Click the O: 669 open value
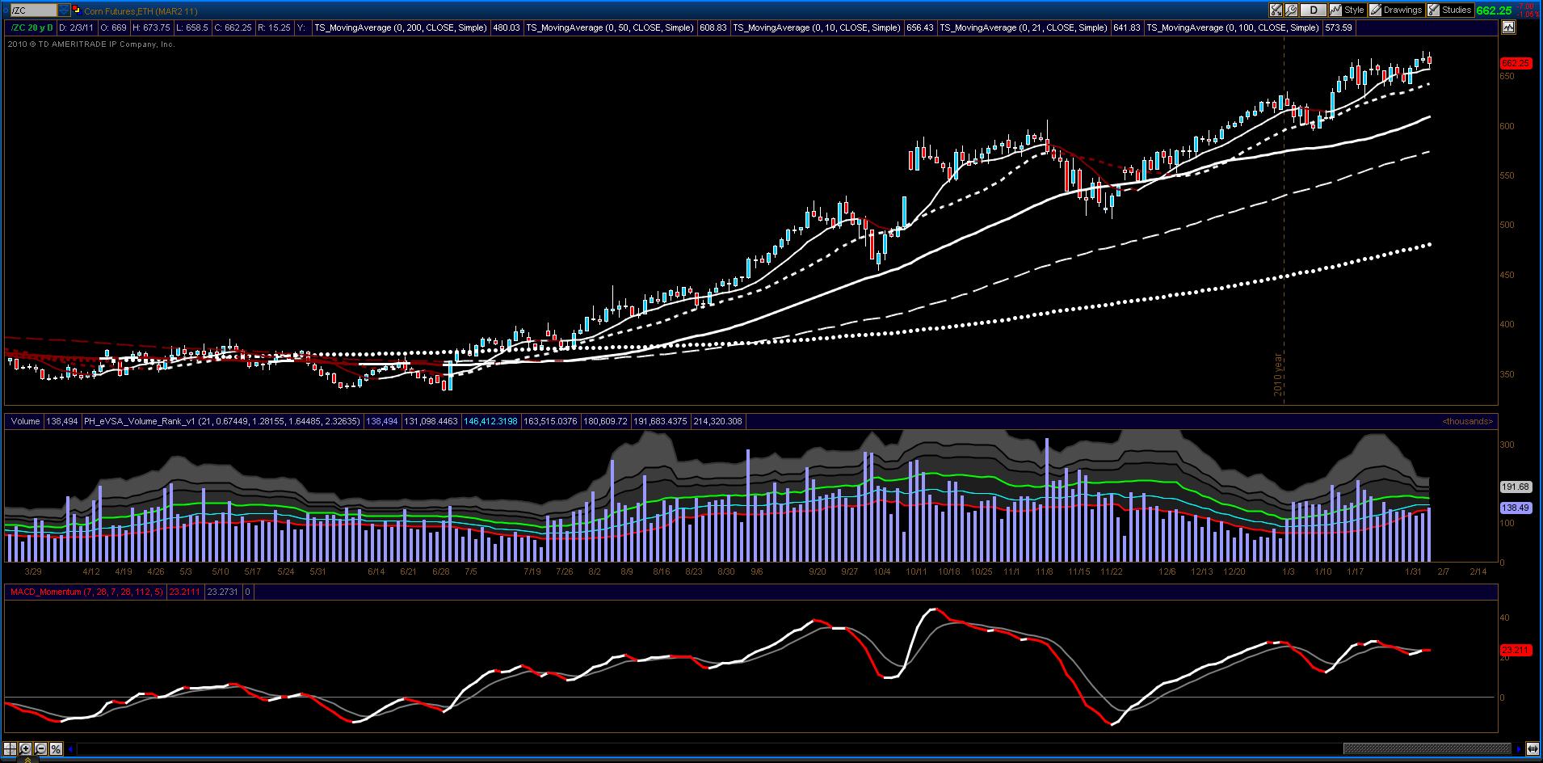The width and height of the screenshot is (1543, 763). coord(113,27)
